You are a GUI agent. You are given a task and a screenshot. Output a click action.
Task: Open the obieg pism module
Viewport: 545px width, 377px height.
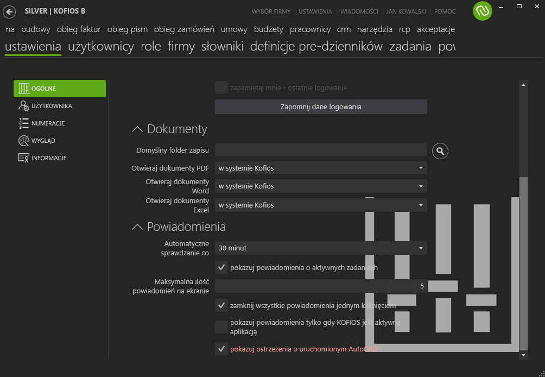coord(128,29)
